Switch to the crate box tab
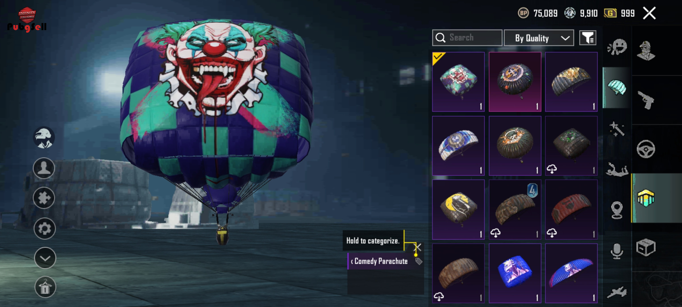682x307 pixels. tap(646, 248)
